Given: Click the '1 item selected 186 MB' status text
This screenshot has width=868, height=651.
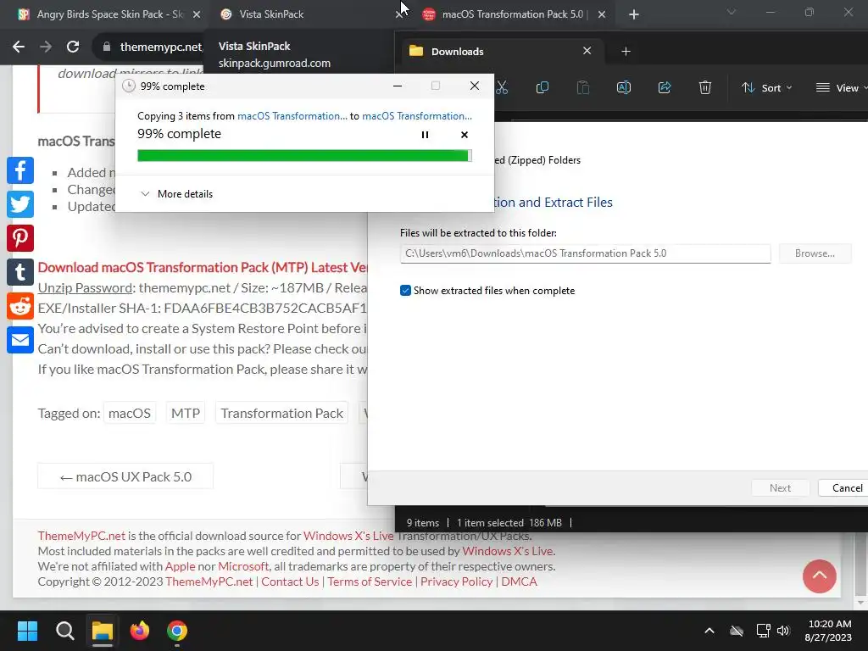Looking at the screenshot, I should coord(509,522).
